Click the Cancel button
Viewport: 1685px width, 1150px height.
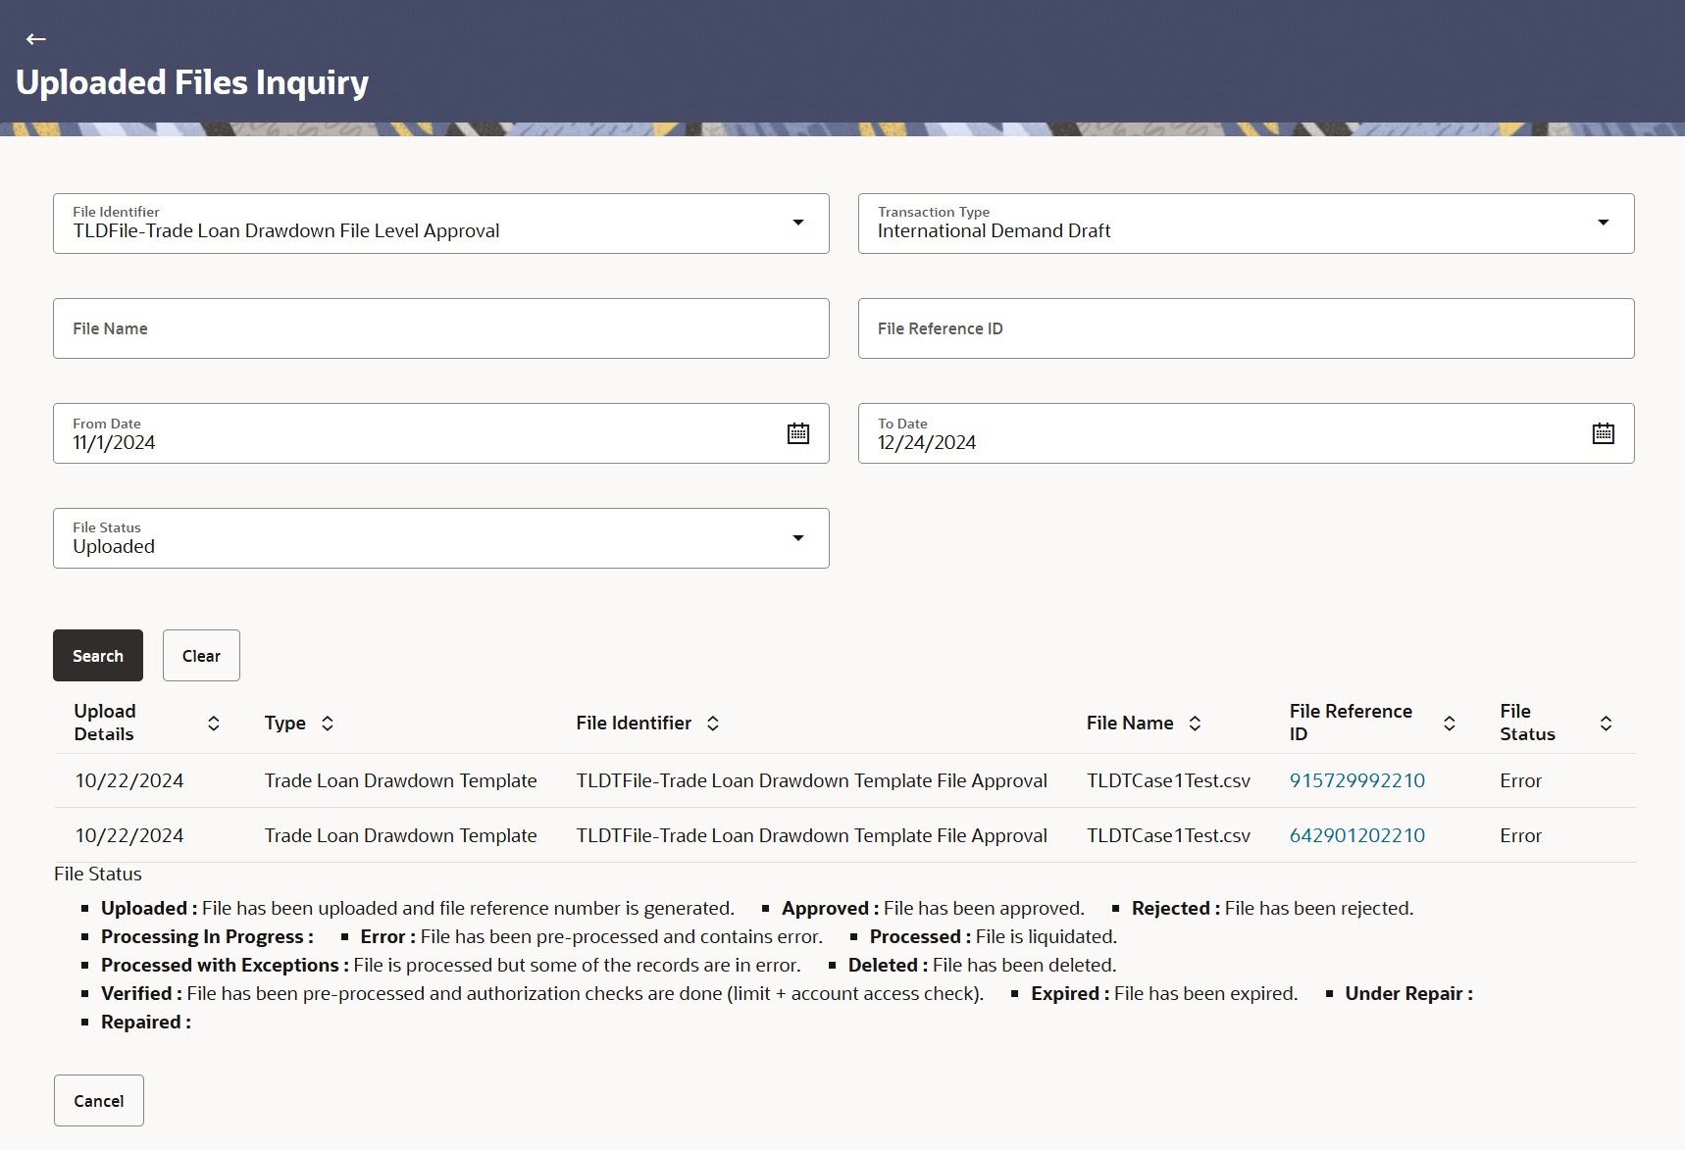(x=99, y=1101)
